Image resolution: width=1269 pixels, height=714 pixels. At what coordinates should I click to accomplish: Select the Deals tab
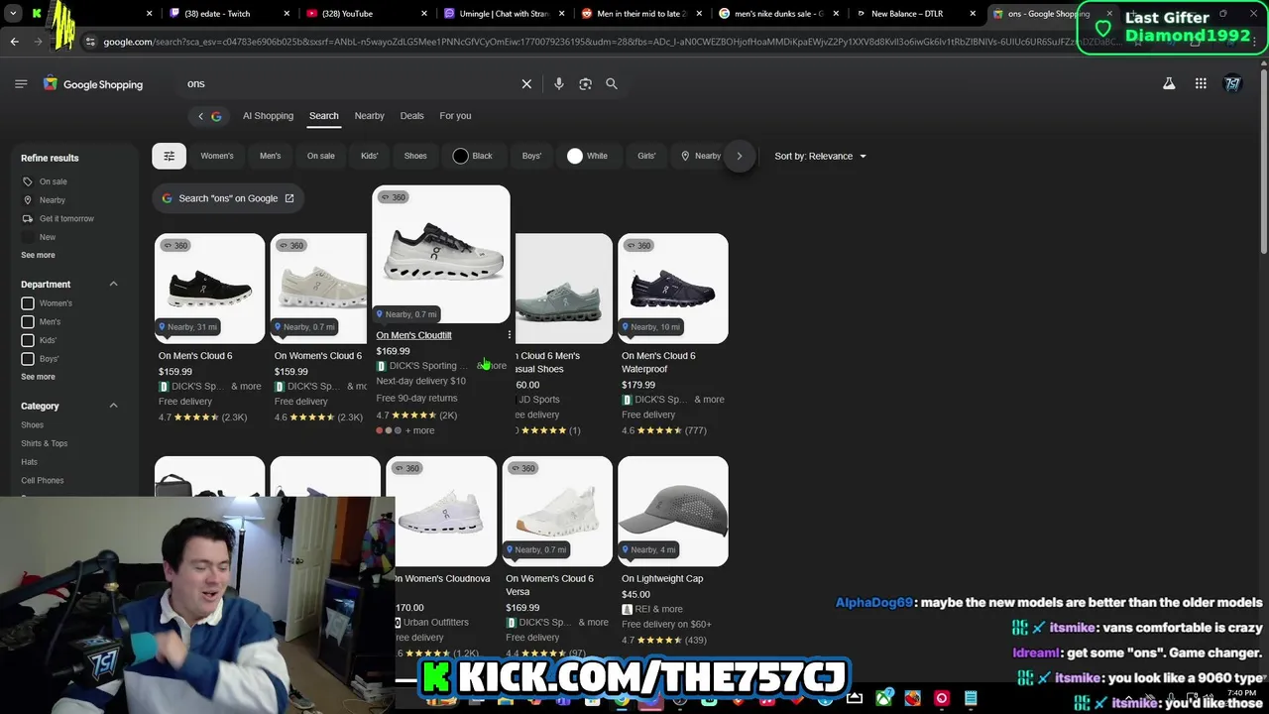(411, 116)
